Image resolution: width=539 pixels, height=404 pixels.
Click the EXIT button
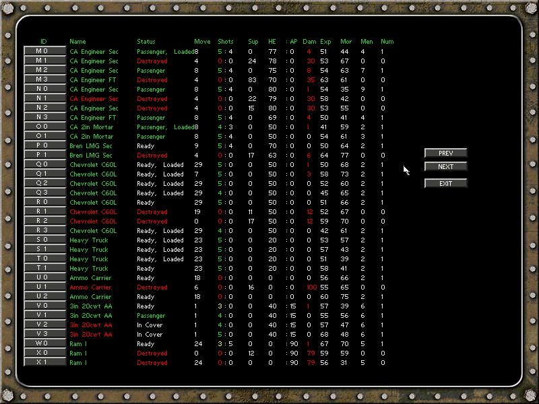pyautogui.click(x=446, y=183)
